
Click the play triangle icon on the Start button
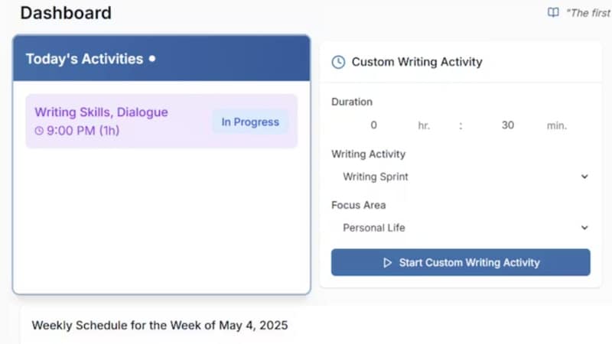[x=387, y=262]
